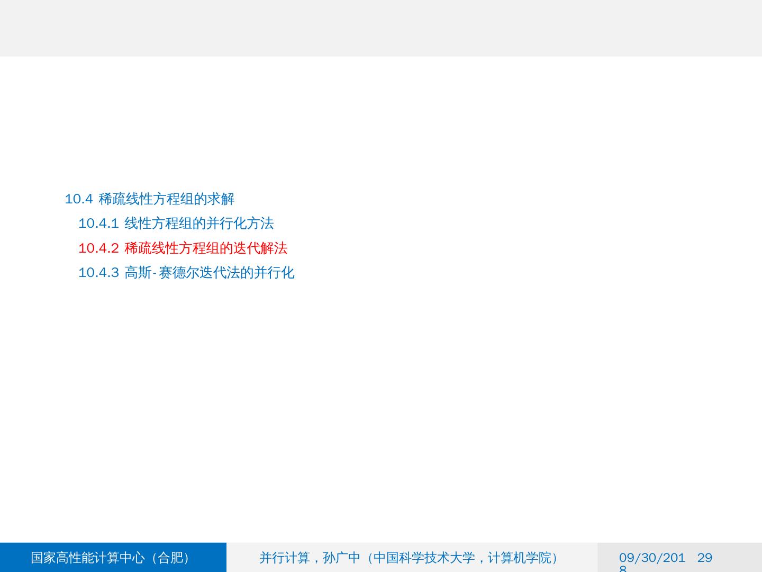The height and width of the screenshot is (572, 762).
Task: Click the slide number 29
Action: [x=704, y=558]
